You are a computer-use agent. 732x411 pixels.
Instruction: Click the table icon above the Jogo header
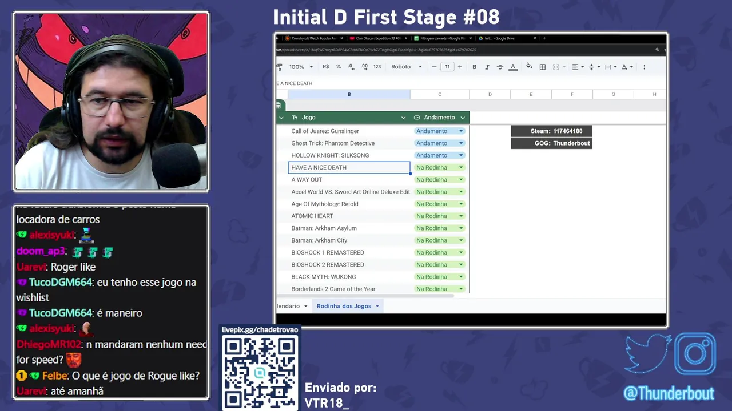pos(279,106)
